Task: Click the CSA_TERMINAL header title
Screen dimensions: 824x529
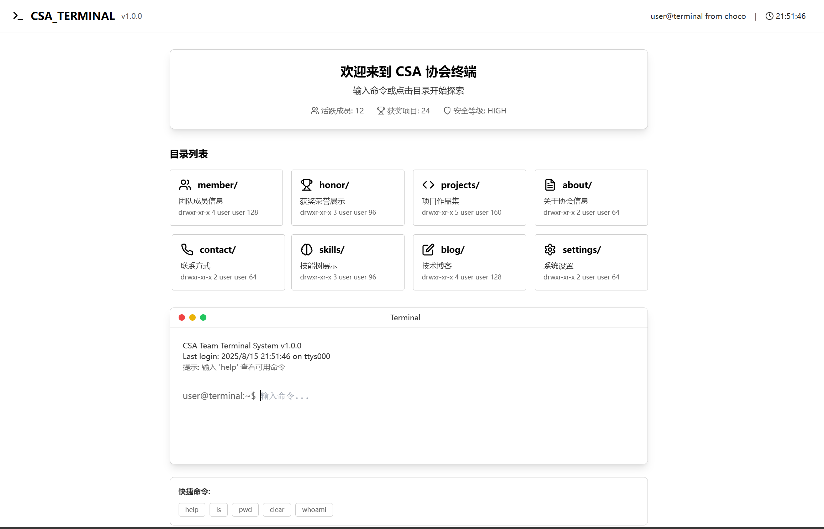Action: pyautogui.click(x=73, y=16)
